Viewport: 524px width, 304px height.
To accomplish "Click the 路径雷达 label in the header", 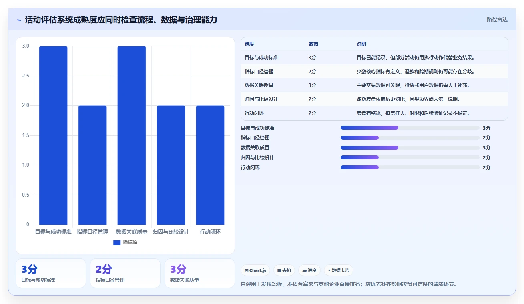I will [x=497, y=19].
